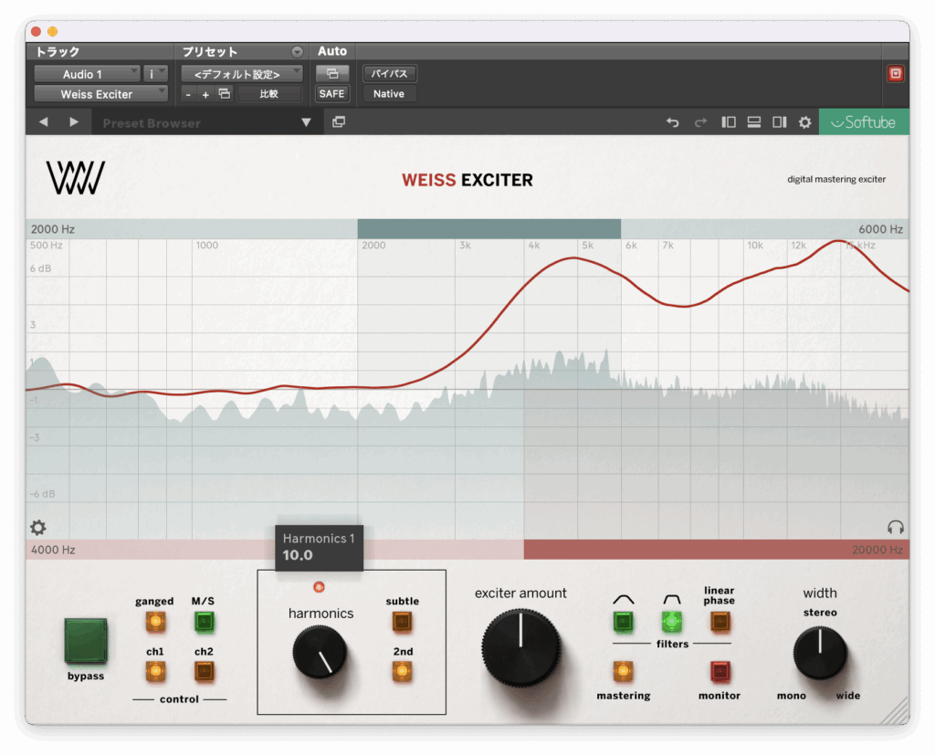The image size is (935, 755).
Task: Click the 20000 Hz exciter high label
Action: (877, 550)
